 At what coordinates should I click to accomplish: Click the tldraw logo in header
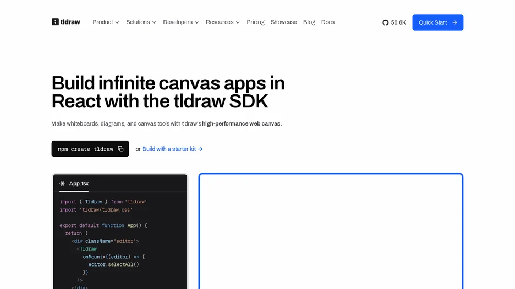[x=65, y=22]
